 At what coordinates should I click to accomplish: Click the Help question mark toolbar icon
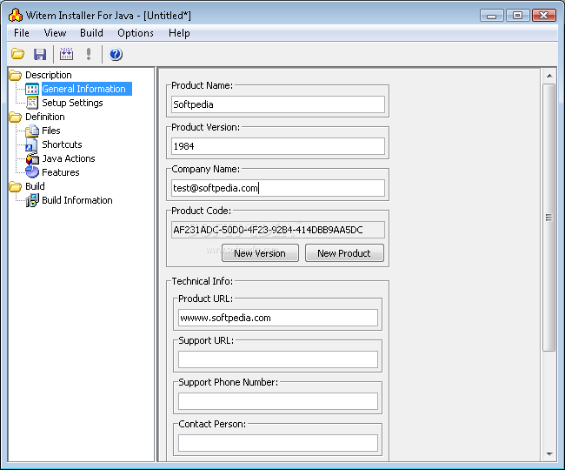pos(116,54)
